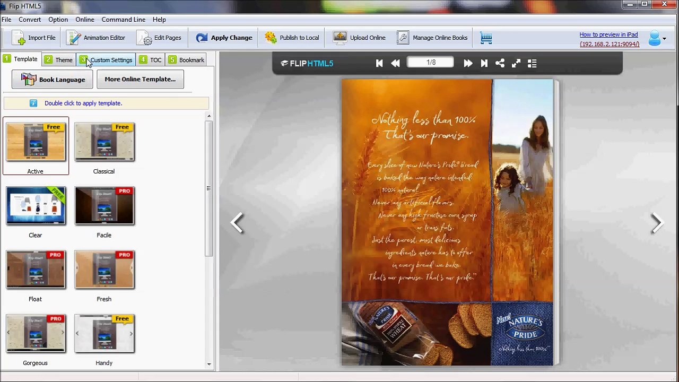Image resolution: width=679 pixels, height=382 pixels.
Task: Expand the user account dropdown arrow
Action: 664,39
